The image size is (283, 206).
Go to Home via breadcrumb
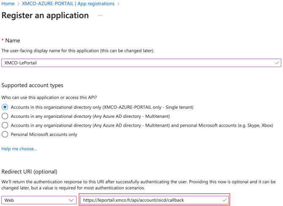(8, 4)
